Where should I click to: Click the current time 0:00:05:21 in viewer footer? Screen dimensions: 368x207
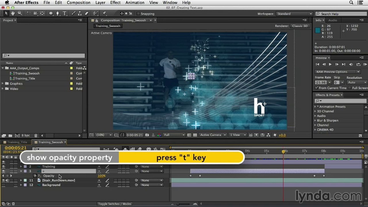(x=135, y=135)
